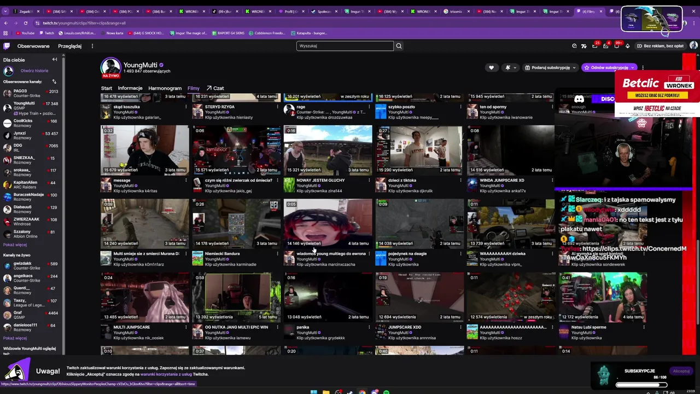Open the user profile avatar menu
The width and height of the screenshot is (700, 394).
[693, 46]
